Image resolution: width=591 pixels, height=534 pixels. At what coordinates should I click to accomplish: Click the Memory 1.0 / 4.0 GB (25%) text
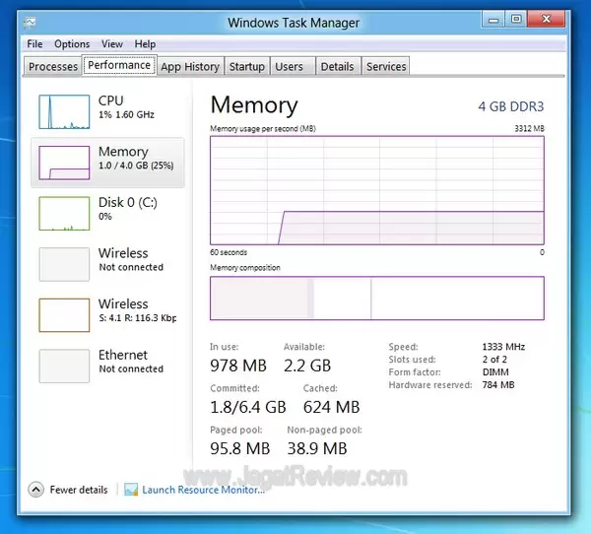[x=136, y=158]
